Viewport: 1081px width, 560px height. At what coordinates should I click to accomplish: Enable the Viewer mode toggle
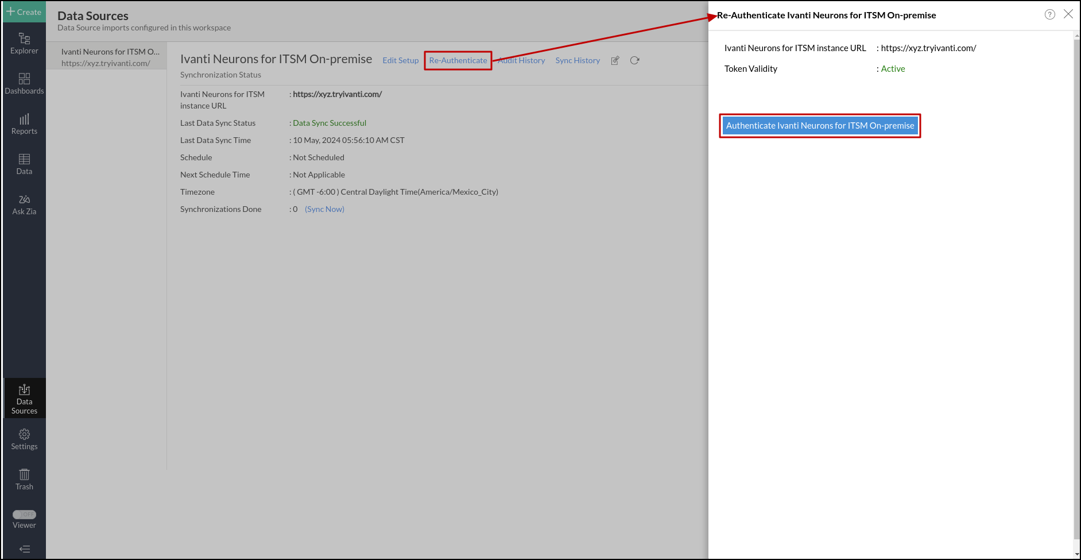24,514
